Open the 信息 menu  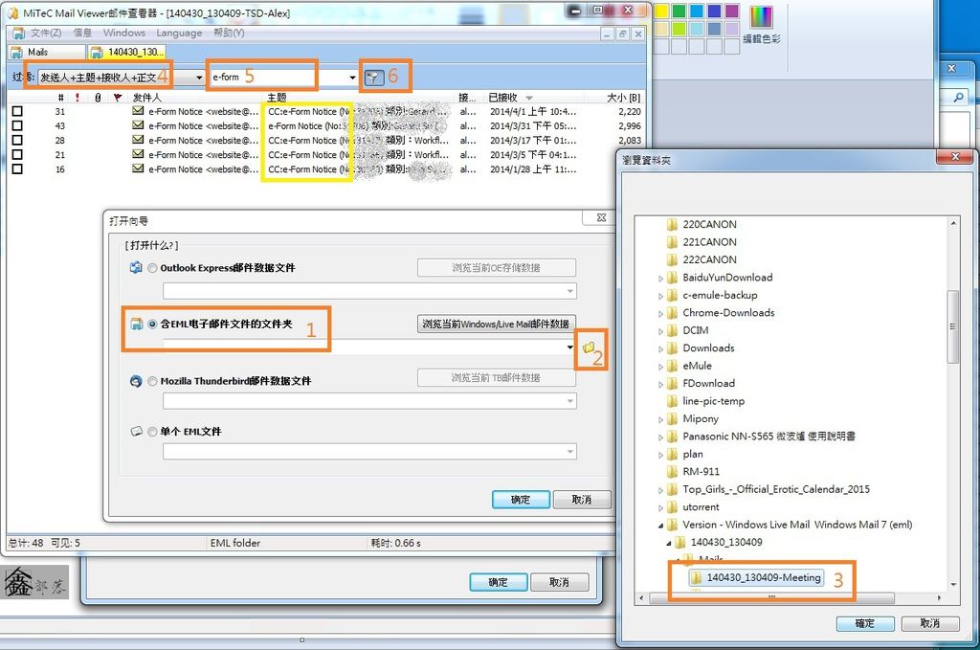(x=82, y=33)
